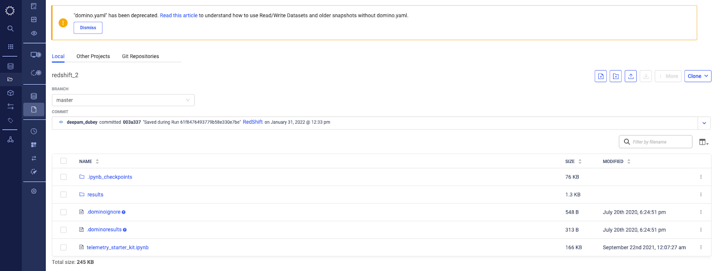Open the apps grid icon in the sidebar
Screen dimensions: 716x271
(10, 46)
